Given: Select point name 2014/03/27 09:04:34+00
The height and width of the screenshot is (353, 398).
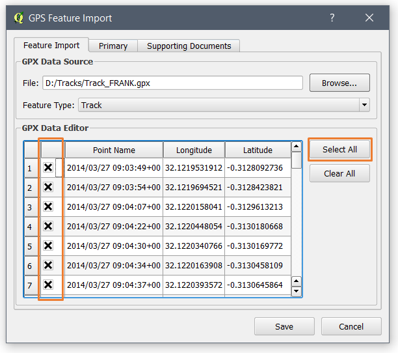Looking at the screenshot, I should (114, 265).
